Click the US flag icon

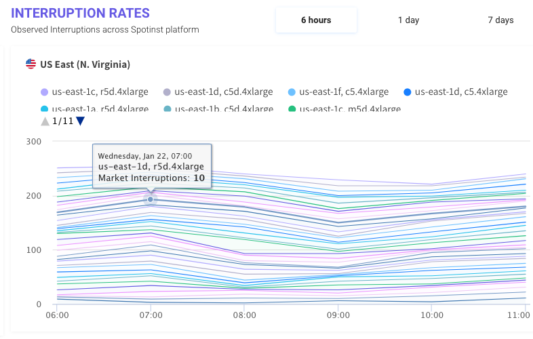coord(31,64)
